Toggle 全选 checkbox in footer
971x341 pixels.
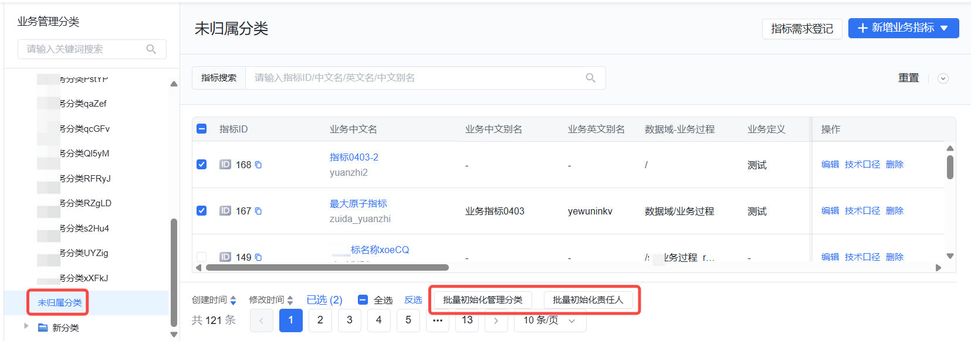click(363, 300)
